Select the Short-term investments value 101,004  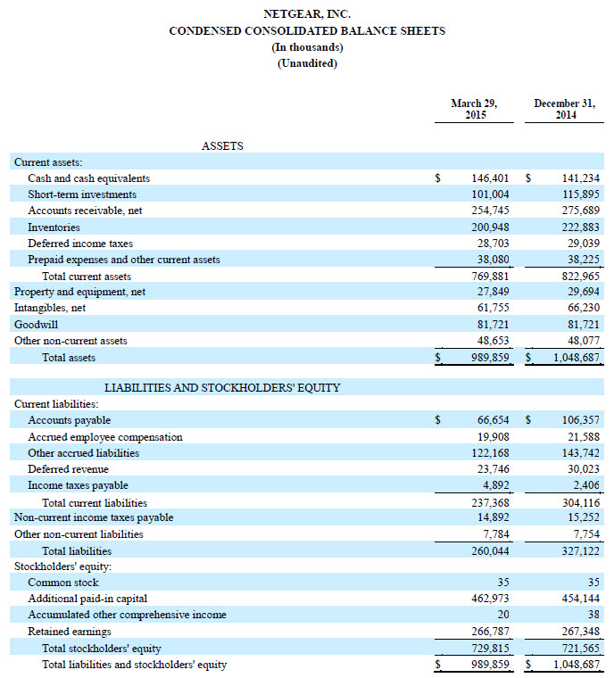[489, 194]
